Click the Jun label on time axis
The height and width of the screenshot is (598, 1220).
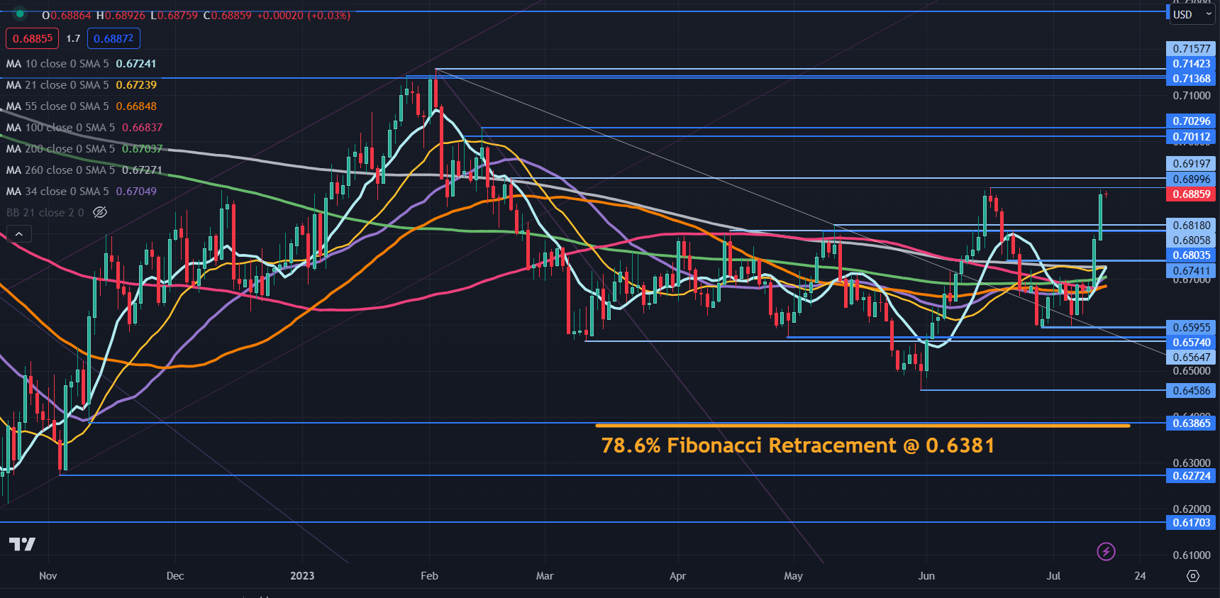[x=926, y=575]
